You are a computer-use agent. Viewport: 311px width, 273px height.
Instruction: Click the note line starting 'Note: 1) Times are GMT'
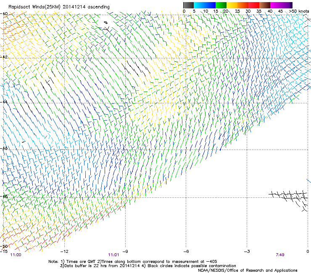pyautogui.click(x=133, y=262)
